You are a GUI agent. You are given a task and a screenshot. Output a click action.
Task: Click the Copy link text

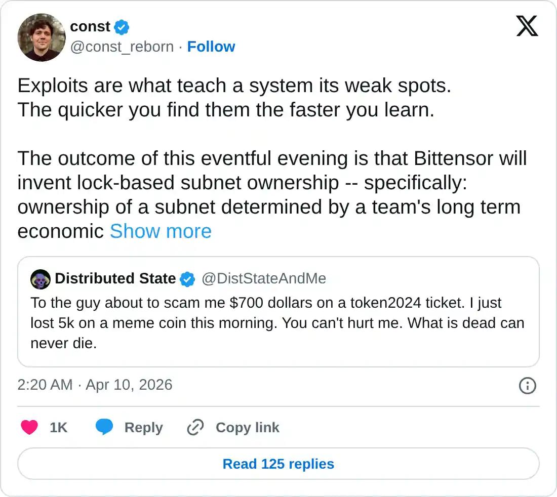[x=247, y=428]
